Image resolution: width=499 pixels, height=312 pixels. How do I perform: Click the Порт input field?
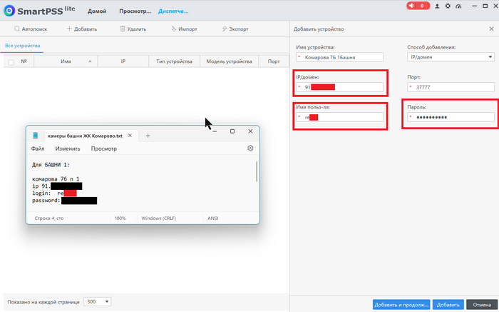[450, 87]
